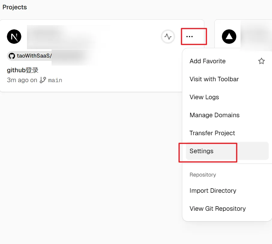Click the GitHub icon in the repo badge
This screenshot has height=244, width=272.
pos(12,56)
